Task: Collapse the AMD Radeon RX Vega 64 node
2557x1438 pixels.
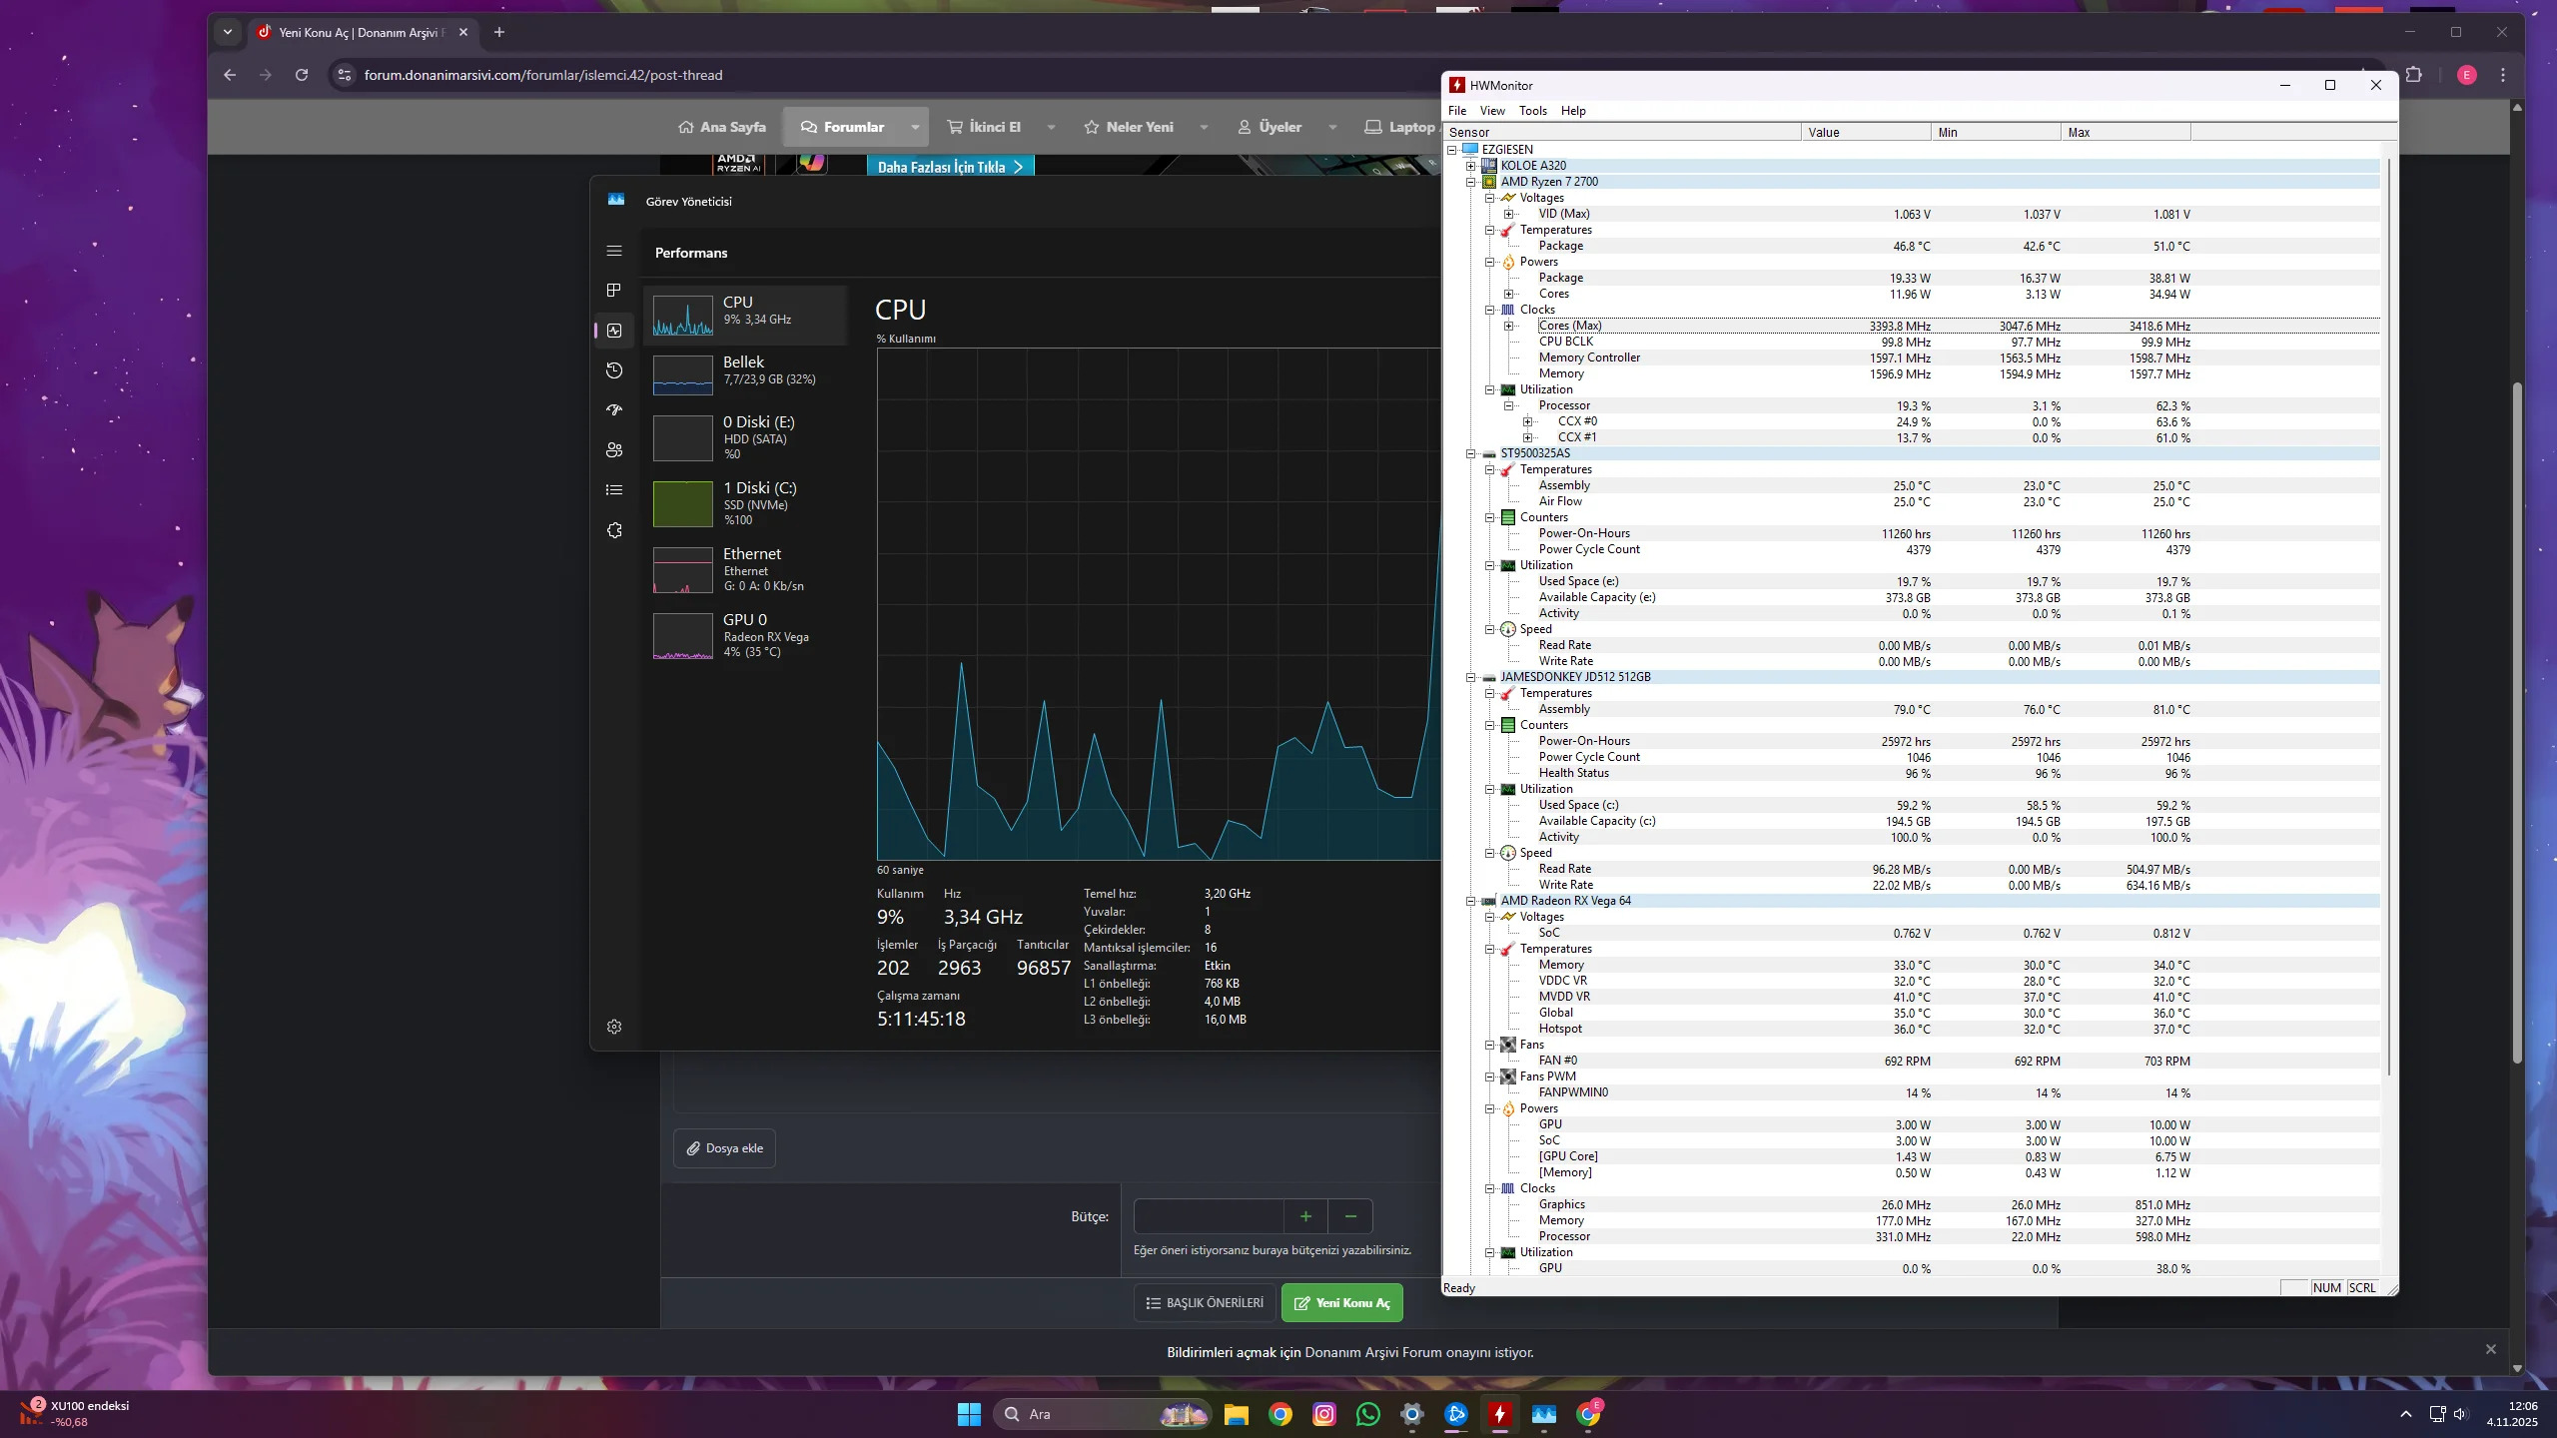Action: click(1471, 901)
